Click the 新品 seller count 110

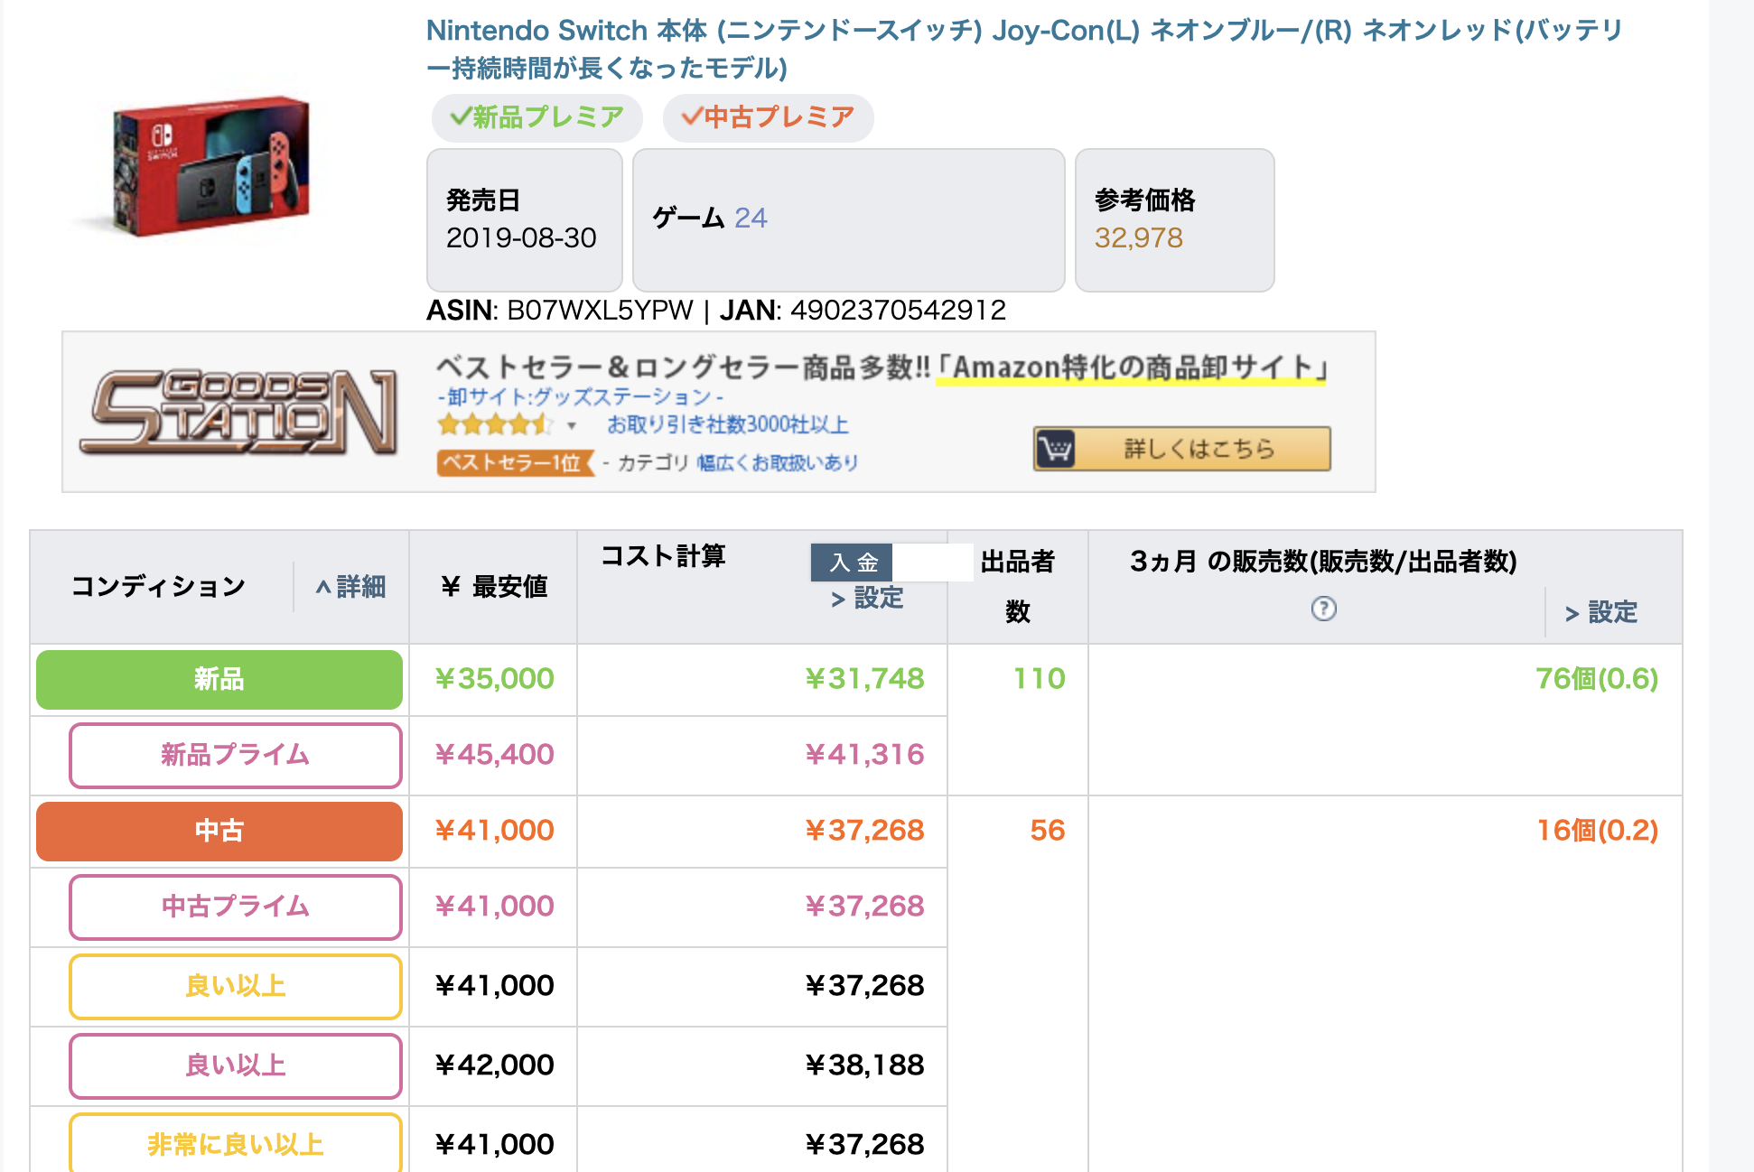click(1039, 679)
